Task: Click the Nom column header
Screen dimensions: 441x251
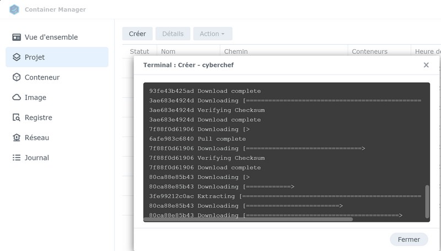Action: [169, 51]
